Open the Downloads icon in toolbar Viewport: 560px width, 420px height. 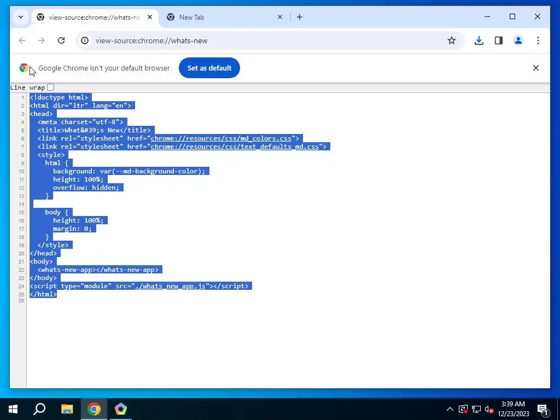tap(479, 40)
